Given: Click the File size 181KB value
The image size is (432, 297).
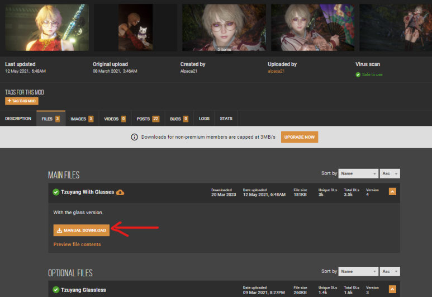Looking at the screenshot, I should 300,195.
